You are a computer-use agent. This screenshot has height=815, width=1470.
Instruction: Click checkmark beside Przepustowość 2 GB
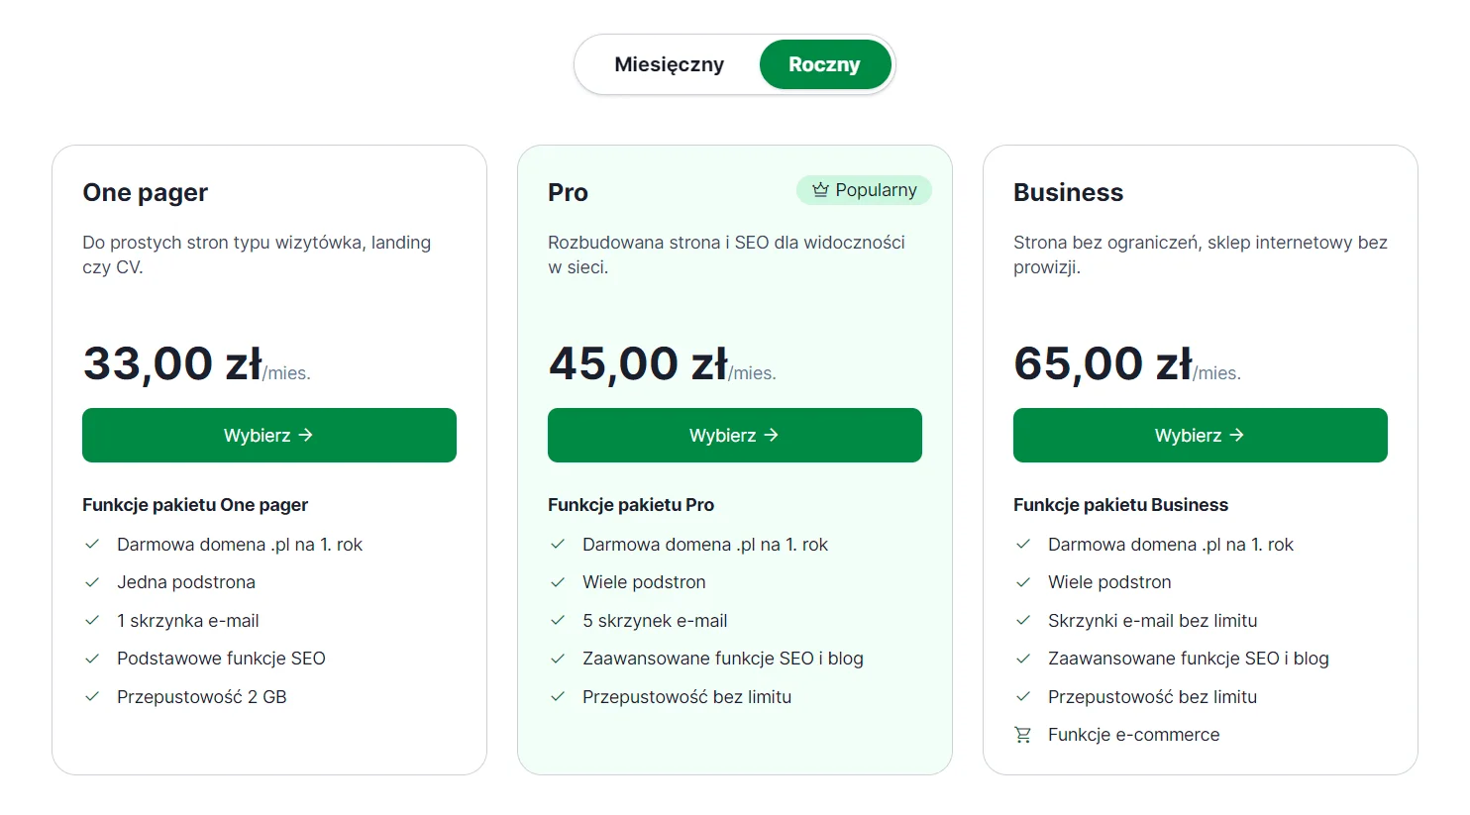(92, 697)
